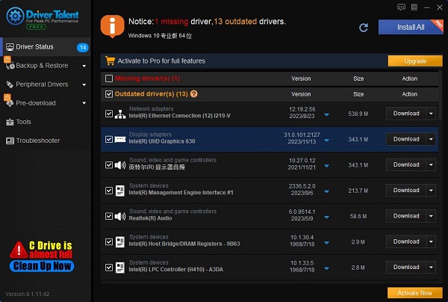Click the help question mark beside Outdated drivers
The height and width of the screenshot is (302, 448).
193,93
